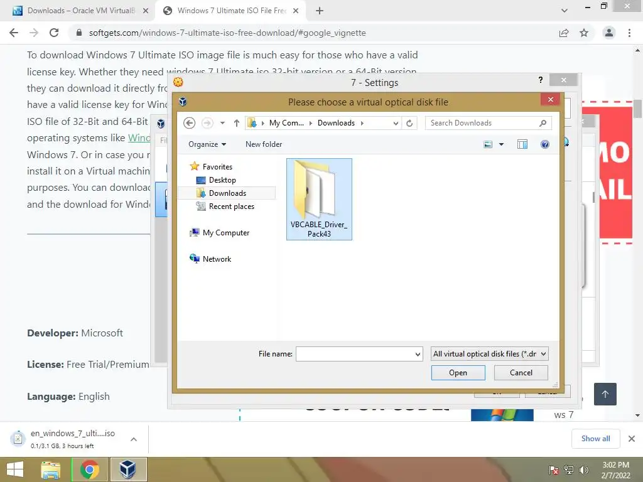Go forward in the file dialog
This screenshot has height=482, width=643.
click(x=207, y=123)
